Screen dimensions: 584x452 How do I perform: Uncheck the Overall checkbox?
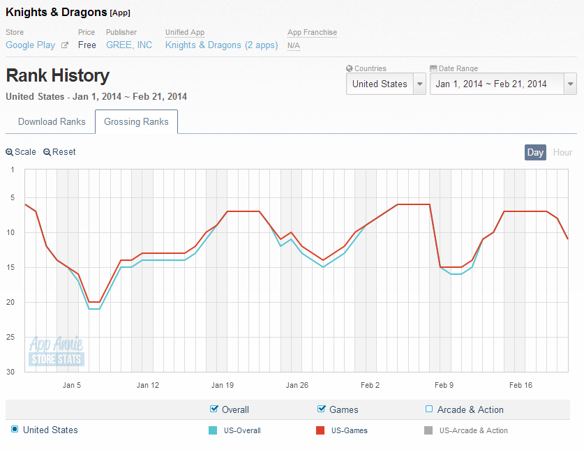click(214, 409)
